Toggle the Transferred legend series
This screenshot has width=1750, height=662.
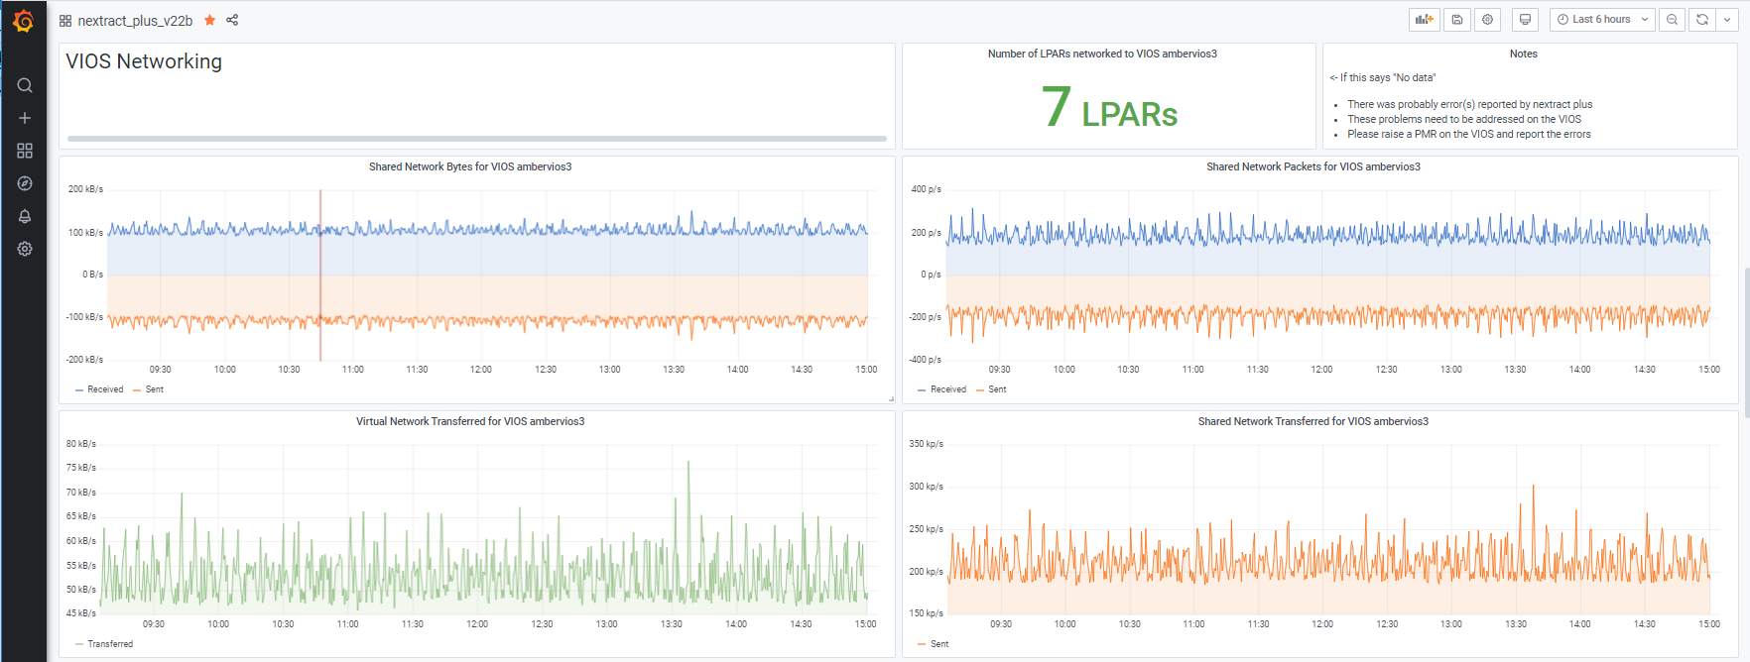point(109,644)
